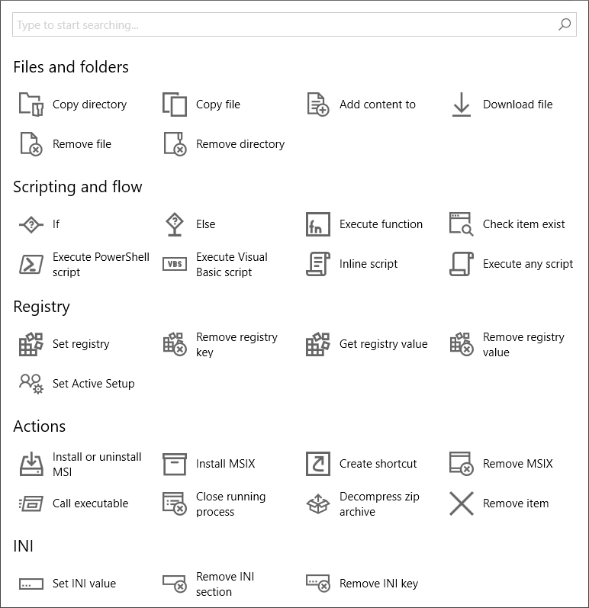This screenshot has height=608, width=589.
Task: Click the Copy directory icon
Action: click(x=31, y=105)
